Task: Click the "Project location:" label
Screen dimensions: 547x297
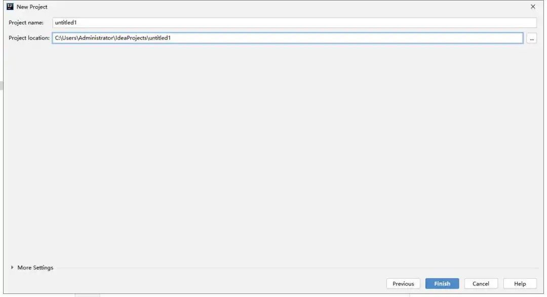Action: [x=29, y=38]
